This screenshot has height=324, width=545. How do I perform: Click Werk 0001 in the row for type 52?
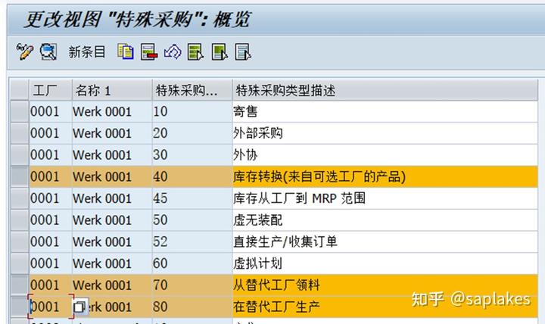[x=112, y=241]
